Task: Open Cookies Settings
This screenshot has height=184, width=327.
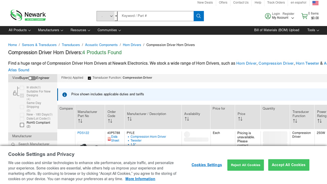Action: [207, 165]
